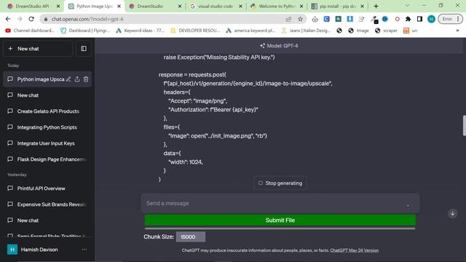Stop generating the response
The height and width of the screenshot is (262, 466).
click(x=280, y=183)
